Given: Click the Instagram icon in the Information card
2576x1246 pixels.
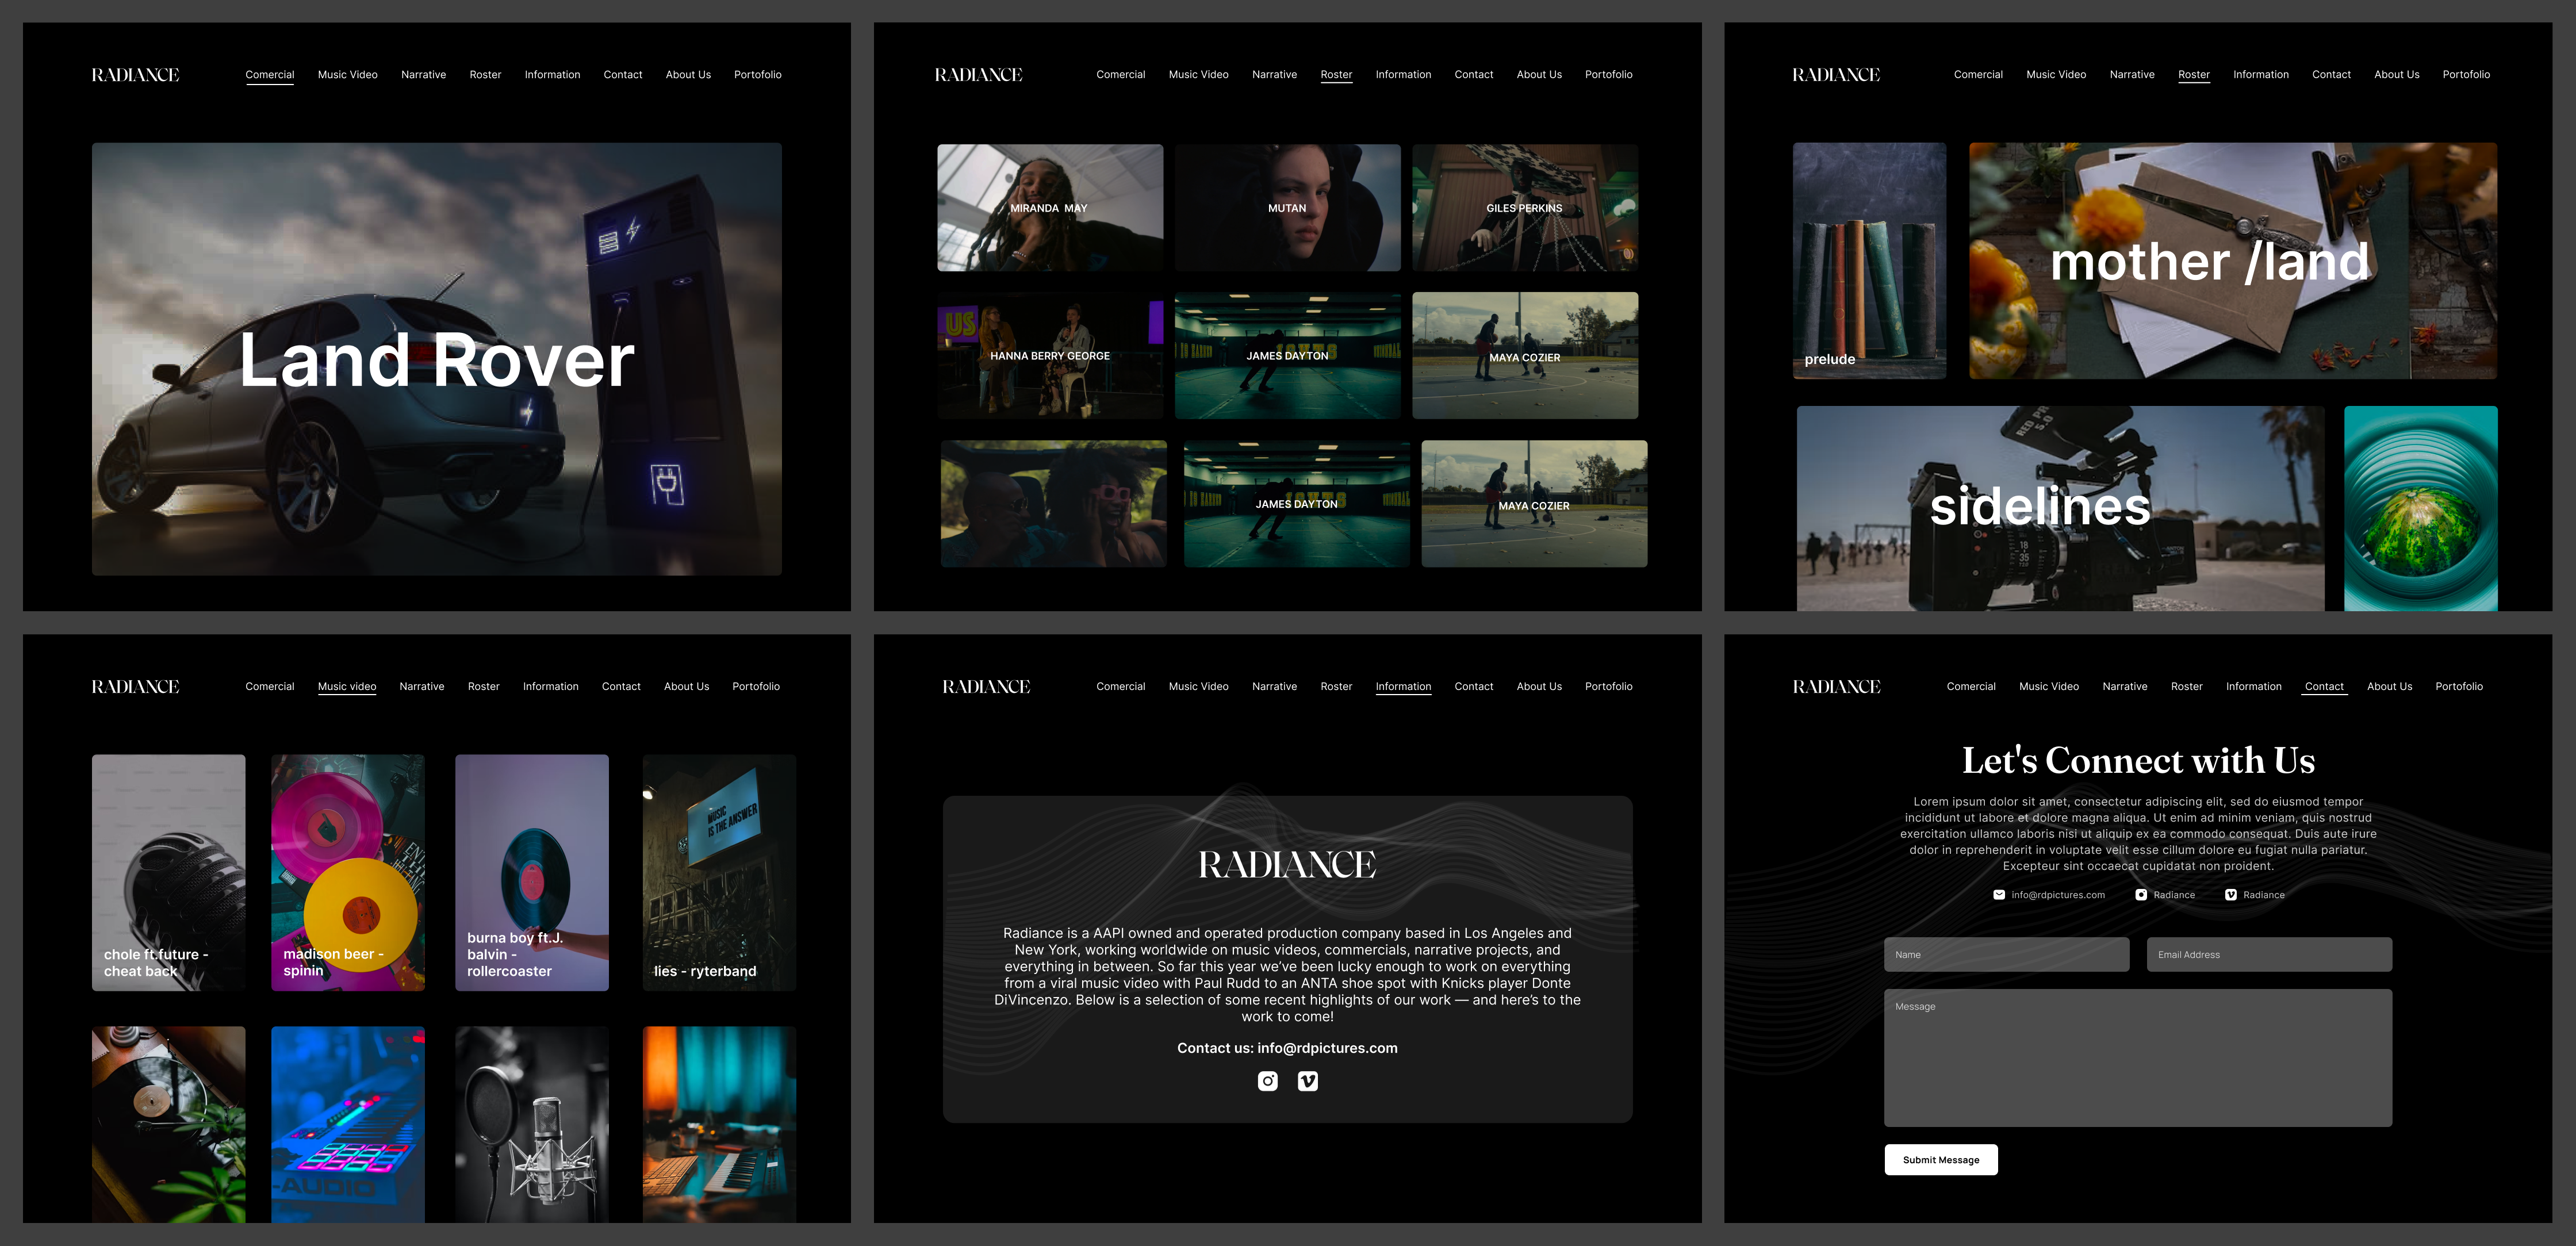Looking at the screenshot, I should 1267,1081.
